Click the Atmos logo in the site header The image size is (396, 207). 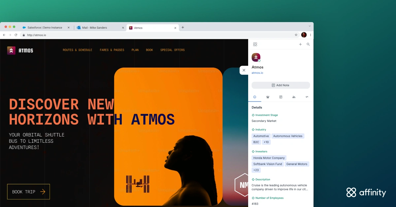click(x=20, y=50)
